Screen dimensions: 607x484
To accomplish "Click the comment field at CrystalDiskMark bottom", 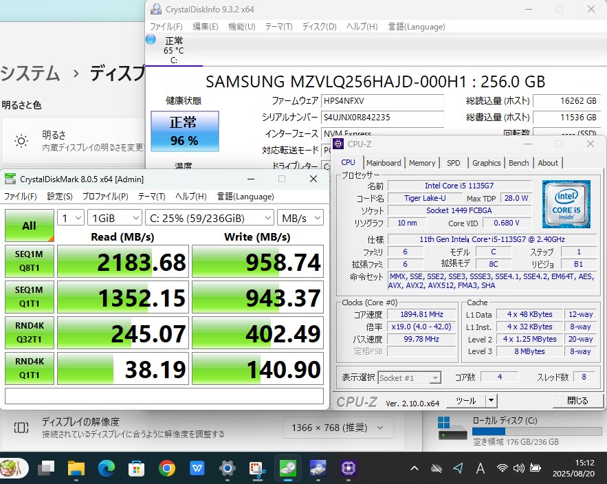I will coord(164,396).
